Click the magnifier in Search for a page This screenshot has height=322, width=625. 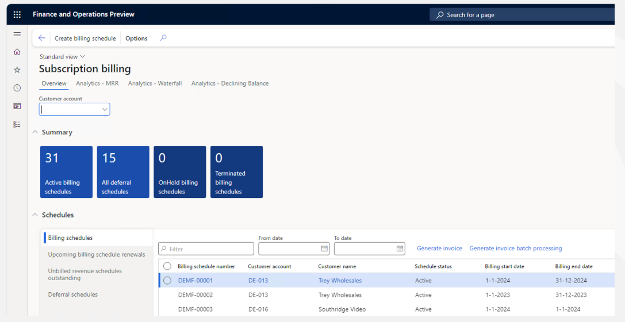point(440,15)
